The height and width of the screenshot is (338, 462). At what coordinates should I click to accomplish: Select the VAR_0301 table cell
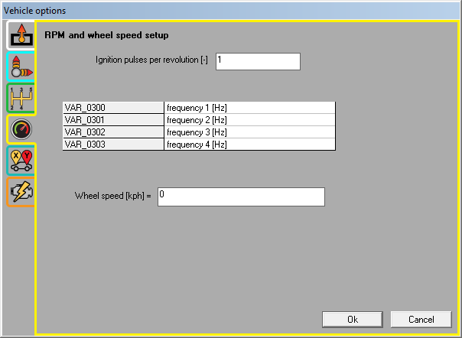113,120
